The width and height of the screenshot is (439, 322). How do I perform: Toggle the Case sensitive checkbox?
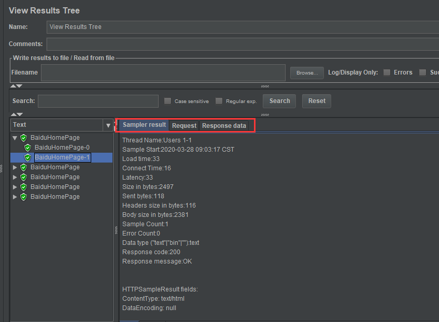pos(167,101)
